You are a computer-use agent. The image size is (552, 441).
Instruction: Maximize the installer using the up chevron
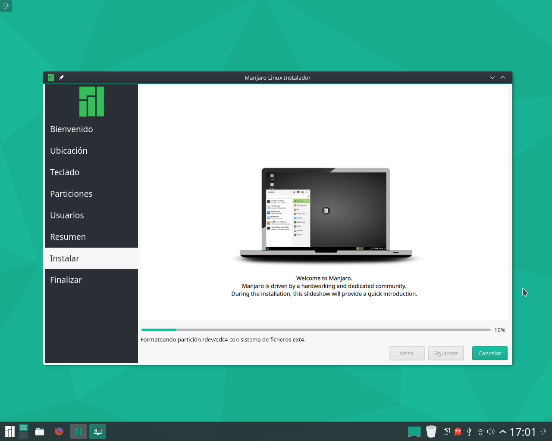coord(503,78)
